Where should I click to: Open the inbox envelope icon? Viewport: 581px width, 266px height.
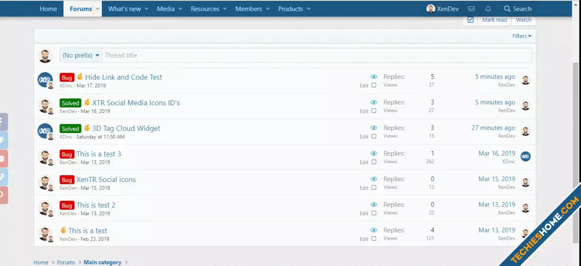click(471, 9)
